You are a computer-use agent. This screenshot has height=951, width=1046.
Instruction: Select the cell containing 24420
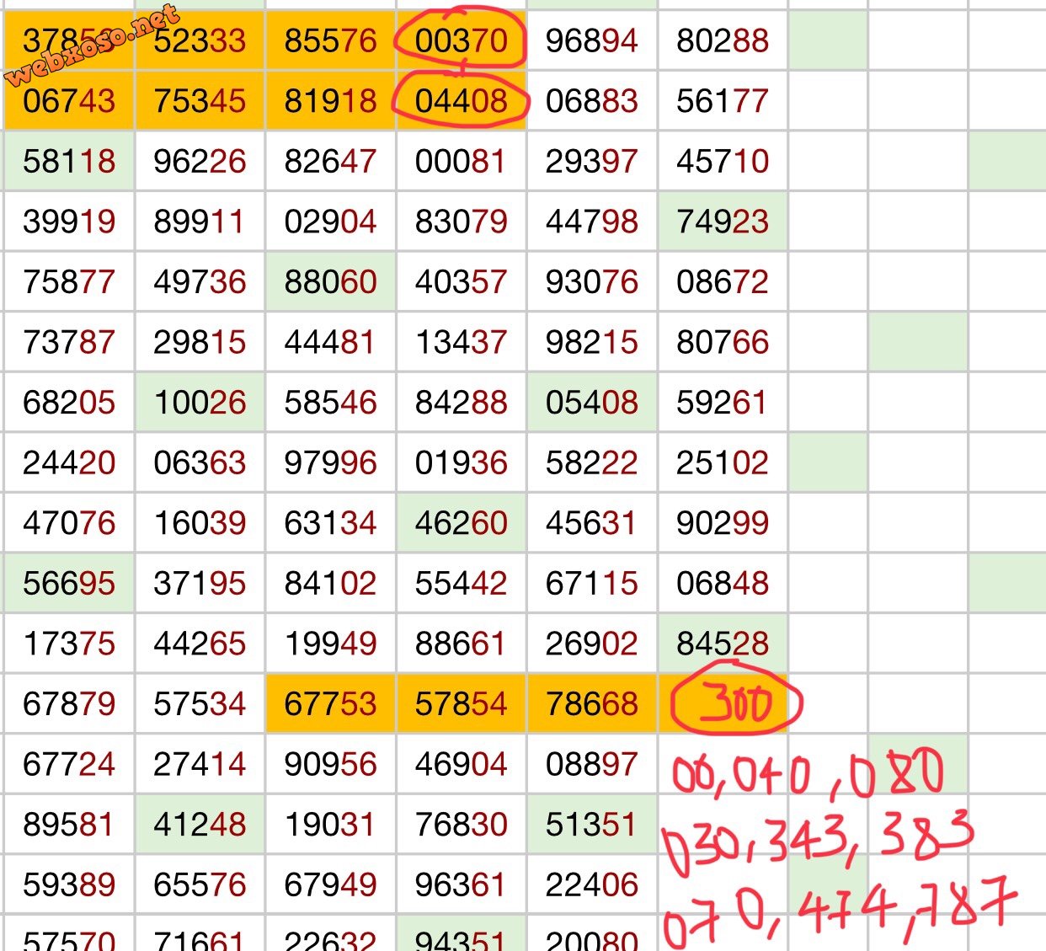pos(69,462)
